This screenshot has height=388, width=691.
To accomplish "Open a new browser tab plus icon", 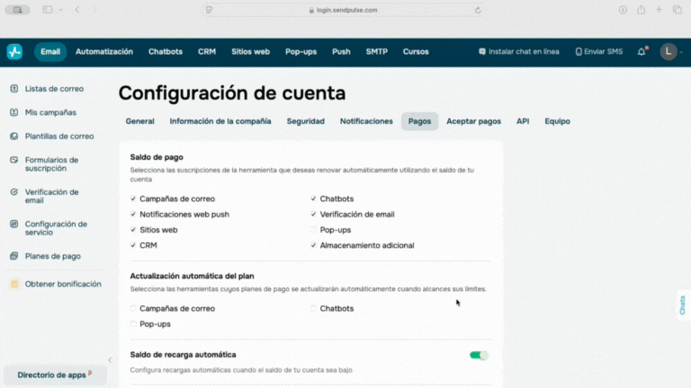I will (x=659, y=10).
